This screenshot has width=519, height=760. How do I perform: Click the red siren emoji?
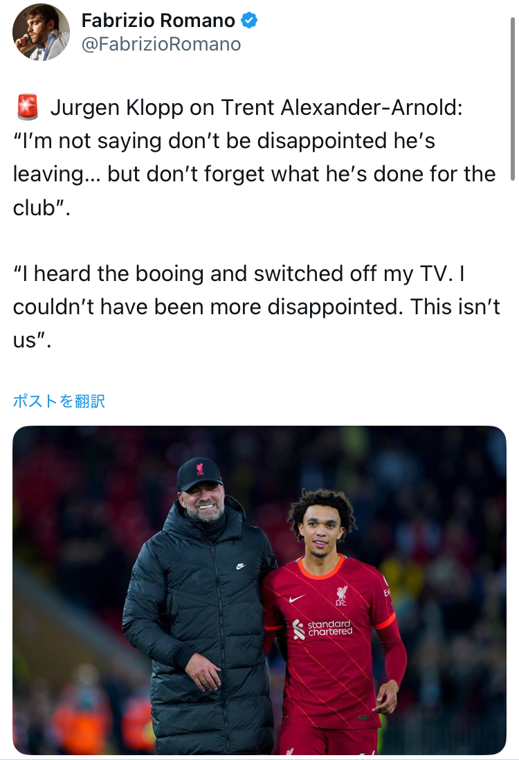pyautogui.click(x=28, y=107)
